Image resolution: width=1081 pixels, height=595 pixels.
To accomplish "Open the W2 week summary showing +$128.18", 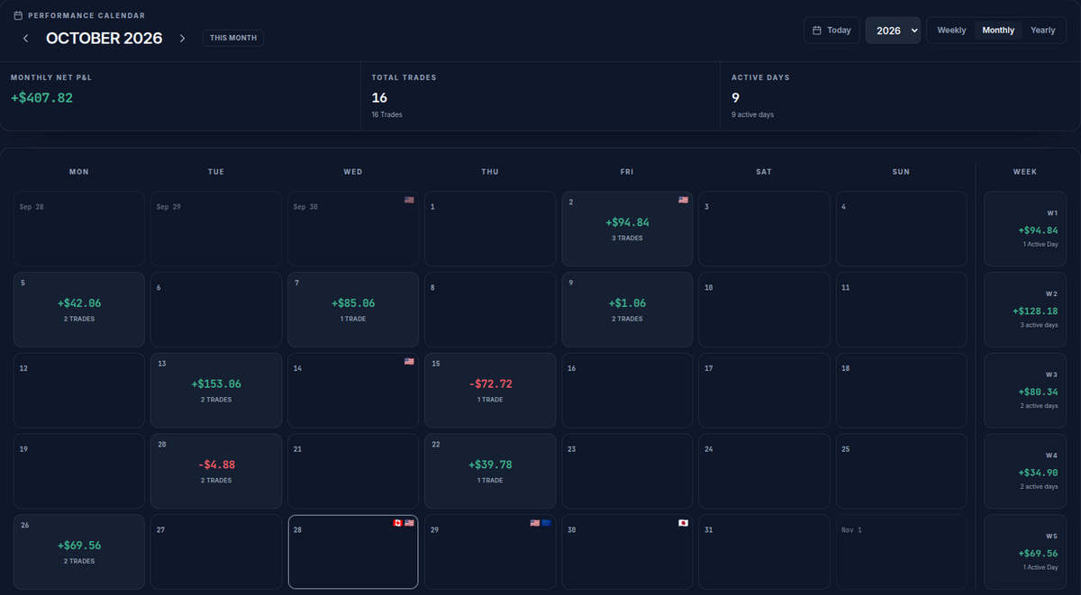I will click(1025, 310).
